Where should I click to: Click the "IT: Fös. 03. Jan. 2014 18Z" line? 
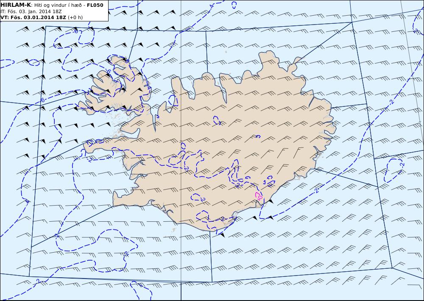tap(31, 11)
